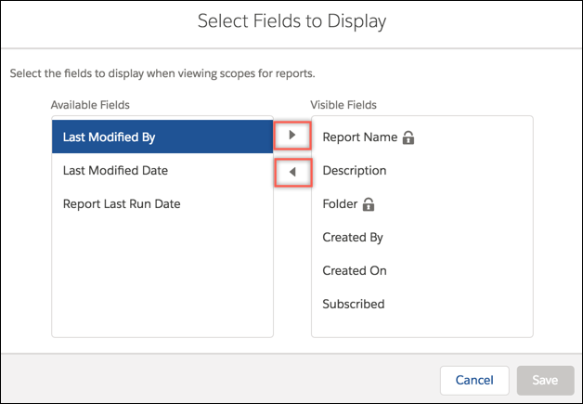
Task: Click lock icon next to Folder
Action: (x=369, y=204)
